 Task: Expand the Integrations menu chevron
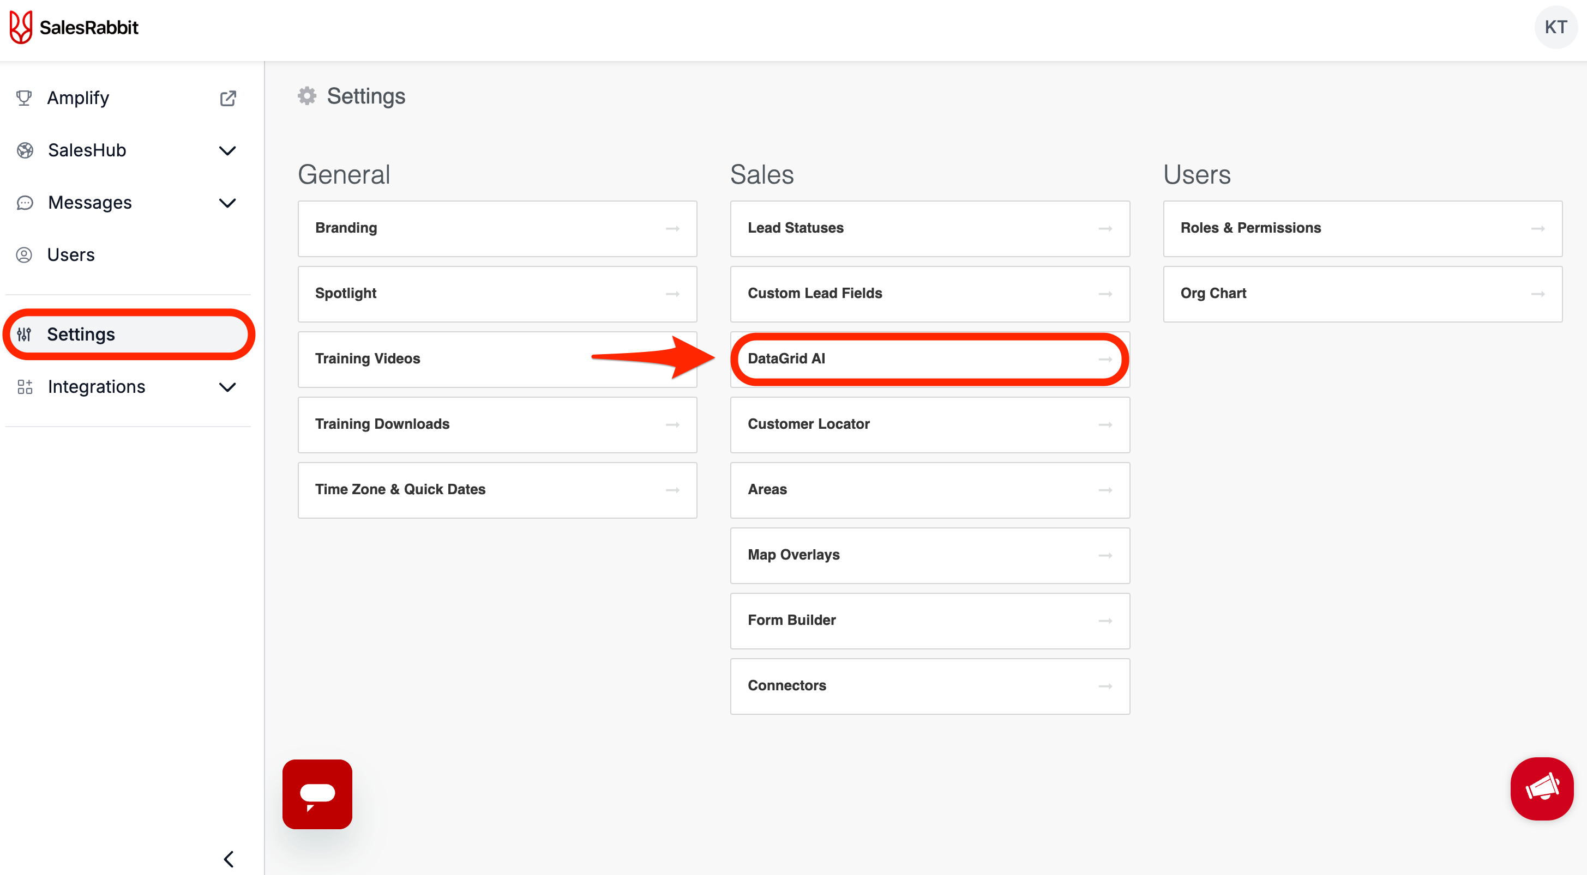(x=227, y=387)
